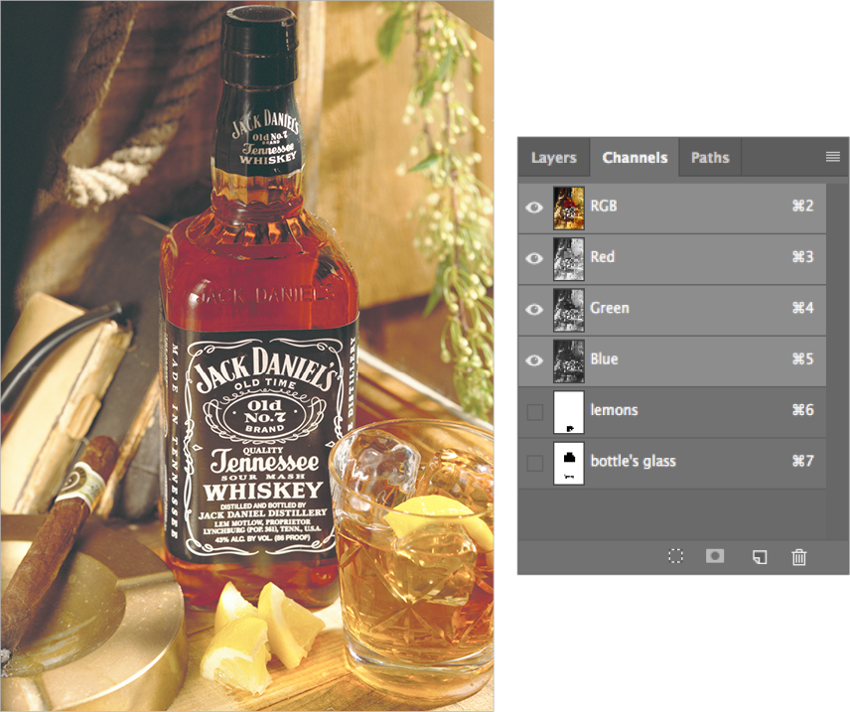
Task: Create a new channel
Action: coord(759,557)
